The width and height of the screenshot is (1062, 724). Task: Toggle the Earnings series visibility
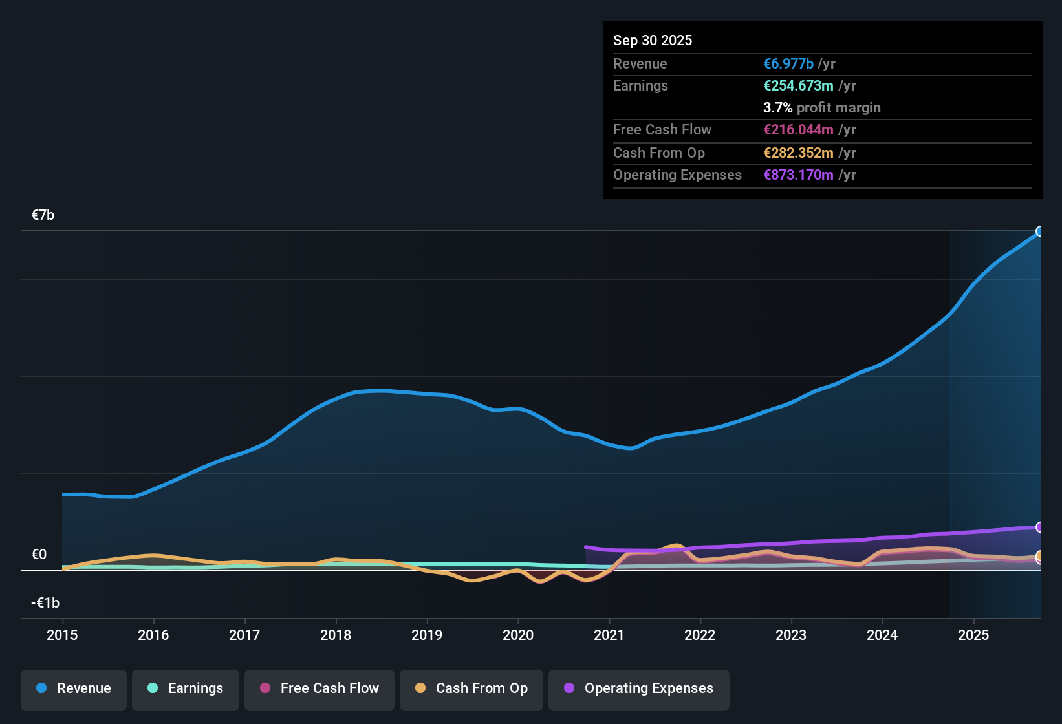pyautogui.click(x=185, y=688)
